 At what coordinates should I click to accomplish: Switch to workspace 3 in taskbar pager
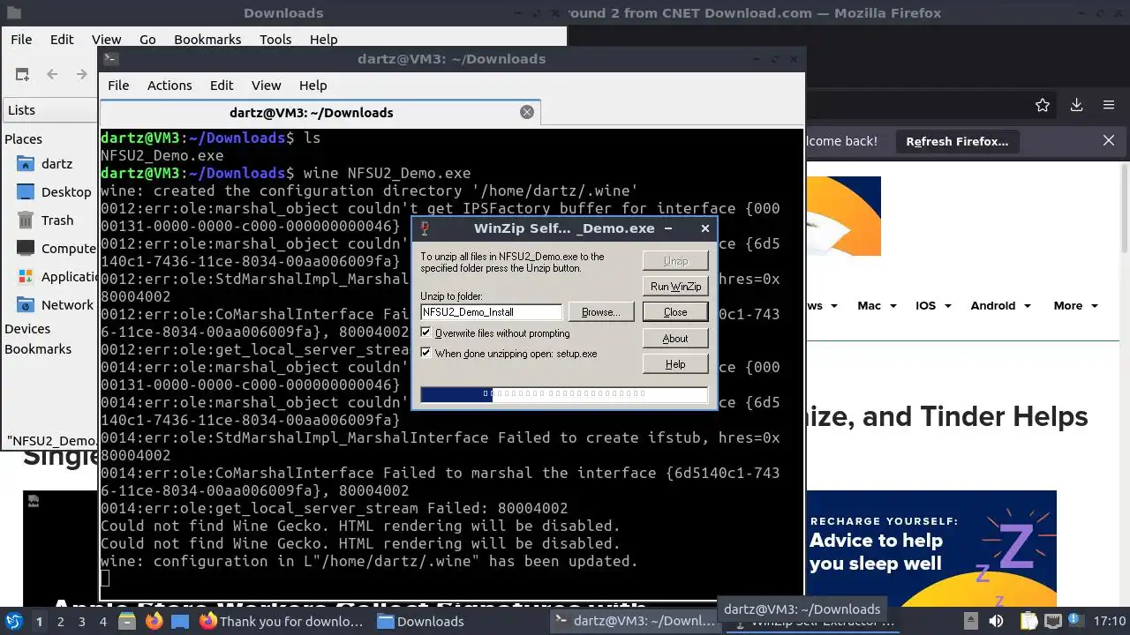pyautogui.click(x=82, y=621)
